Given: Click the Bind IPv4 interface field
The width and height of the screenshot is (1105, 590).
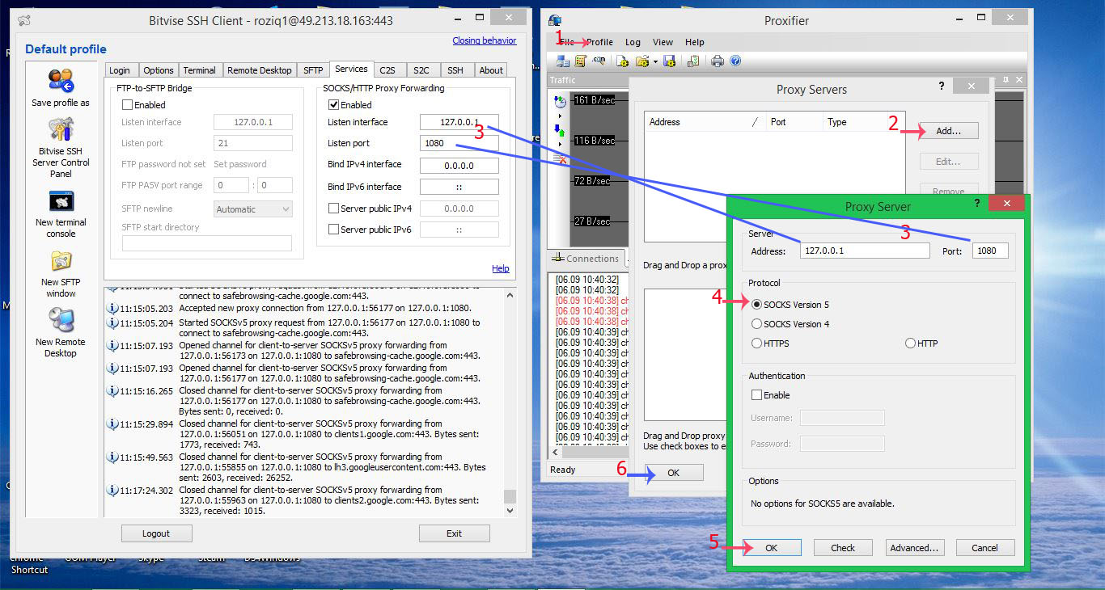Looking at the screenshot, I should [x=459, y=165].
